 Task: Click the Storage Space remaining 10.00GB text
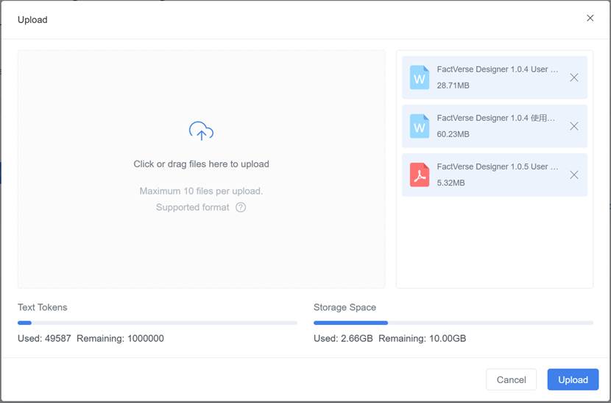[x=445, y=339]
